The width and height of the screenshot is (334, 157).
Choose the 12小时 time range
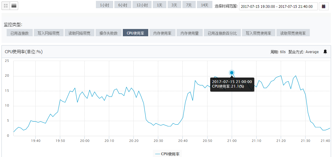click(x=142, y=5)
